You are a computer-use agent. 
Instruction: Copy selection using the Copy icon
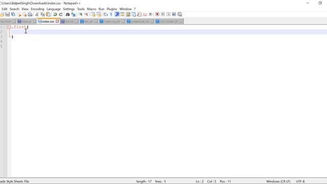click(42, 14)
